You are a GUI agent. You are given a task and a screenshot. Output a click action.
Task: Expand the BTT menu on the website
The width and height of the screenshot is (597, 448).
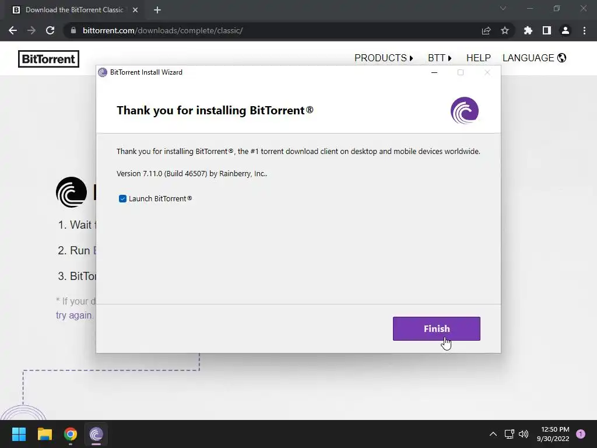point(440,58)
